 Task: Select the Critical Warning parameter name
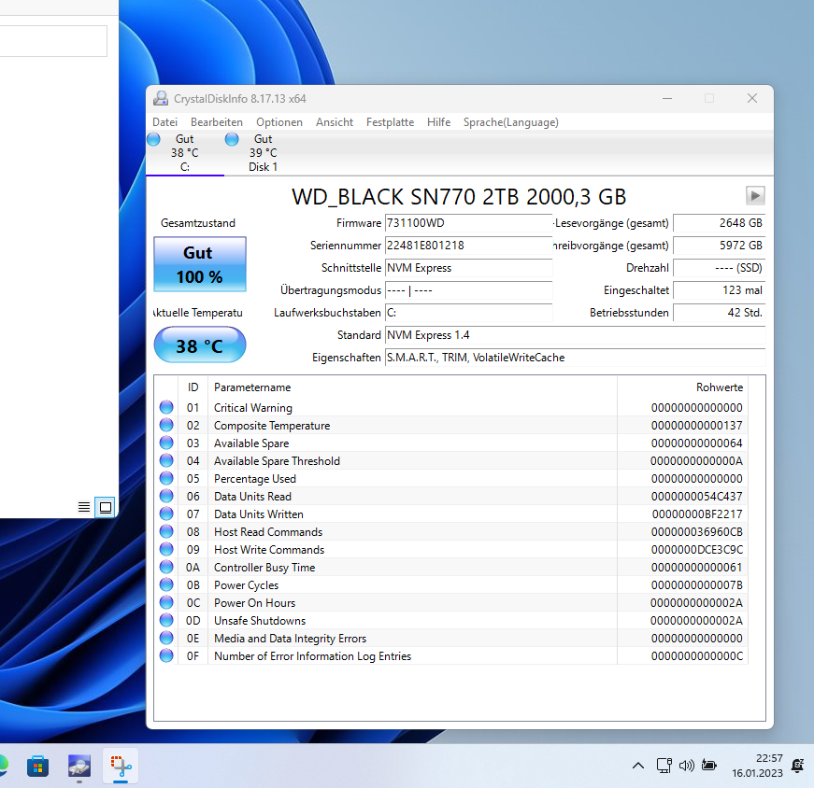[253, 408]
